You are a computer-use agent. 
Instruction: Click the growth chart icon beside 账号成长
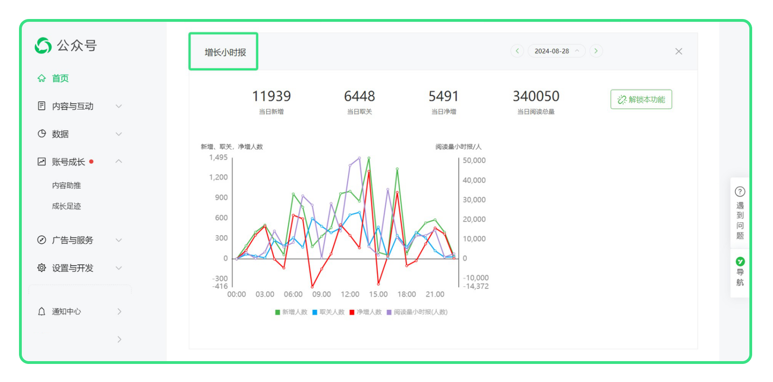42,161
